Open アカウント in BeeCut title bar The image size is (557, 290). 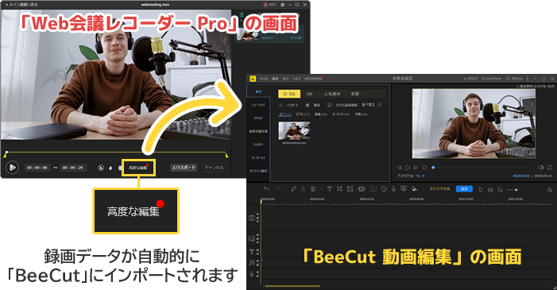[514, 79]
